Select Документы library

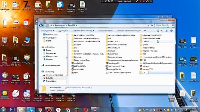[x=49, y=53]
